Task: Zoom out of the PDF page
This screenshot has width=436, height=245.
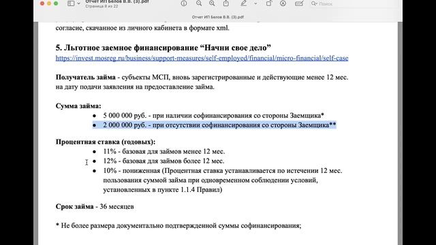Action: coord(199,3)
